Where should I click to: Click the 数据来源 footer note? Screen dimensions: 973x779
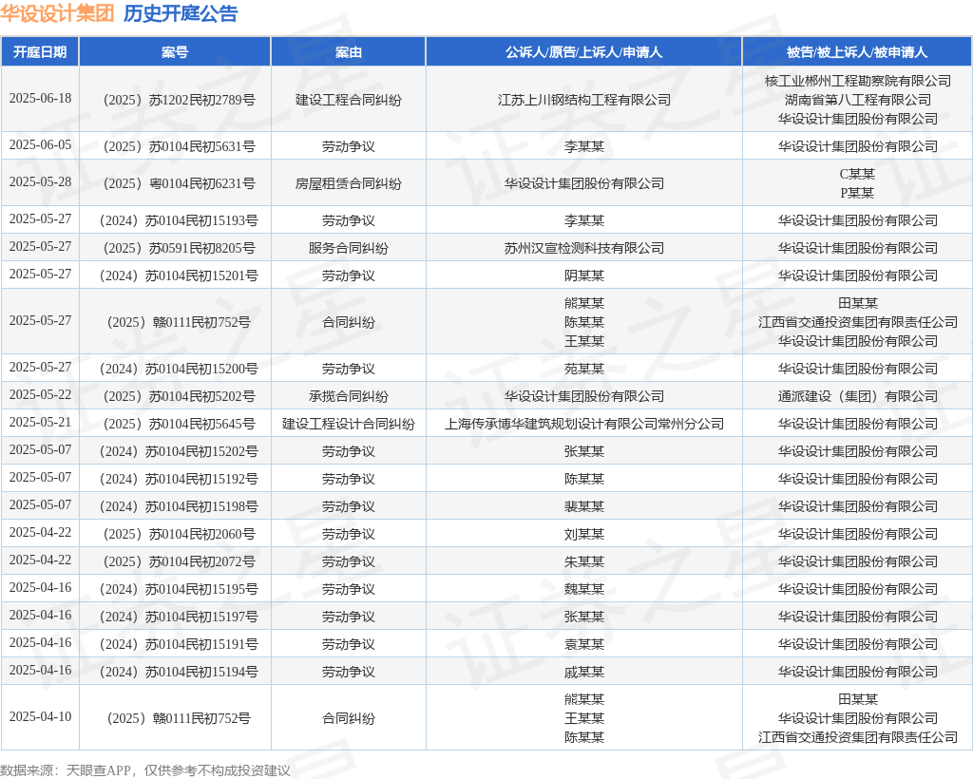[145, 770]
